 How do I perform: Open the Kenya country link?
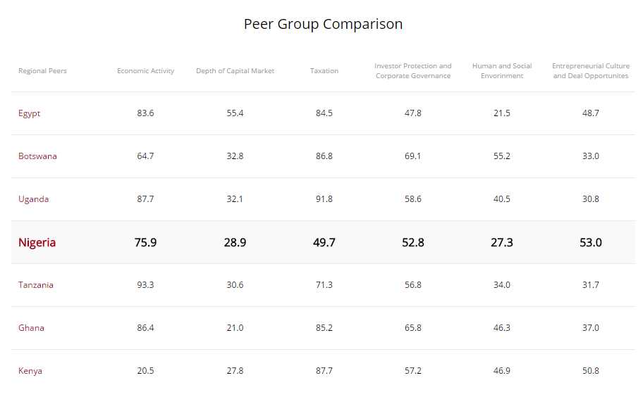30,371
